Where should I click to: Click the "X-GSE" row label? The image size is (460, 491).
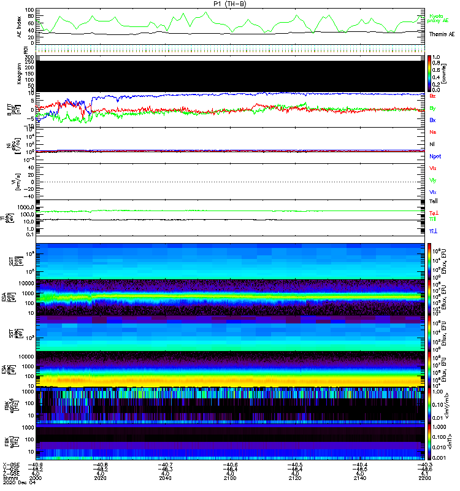[x=11, y=465]
